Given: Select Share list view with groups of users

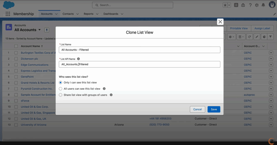Looking at the screenshot, I should click(61, 95).
